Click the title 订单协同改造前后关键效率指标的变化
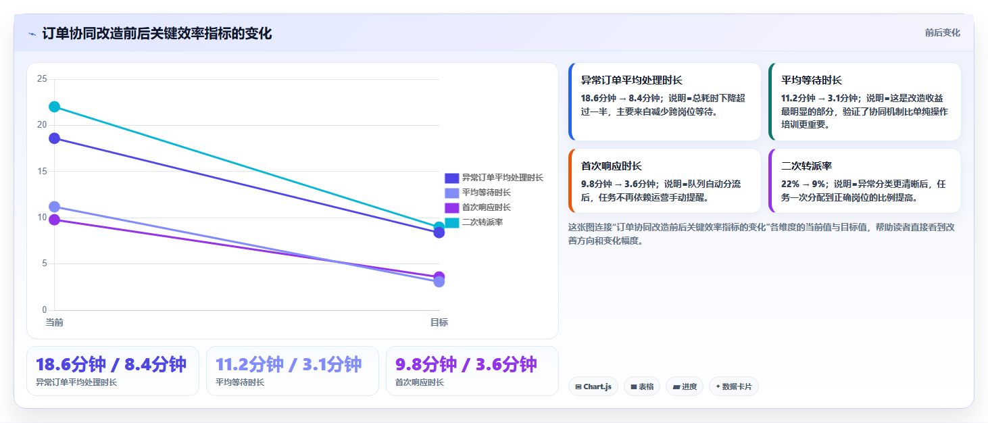988x423 pixels. (x=157, y=34)
